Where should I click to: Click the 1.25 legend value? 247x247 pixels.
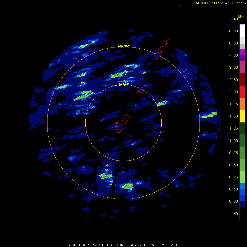[x=234, y=128]
